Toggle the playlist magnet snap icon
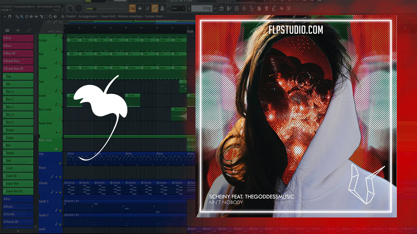 pos(9,16)
